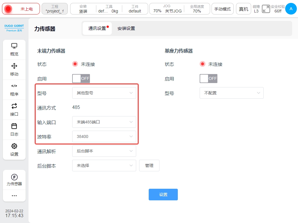Image resolution: width=298 pixels, height=223 pixels.
Task: Expand the 其他型号 model dropdown
Action: 104,93
